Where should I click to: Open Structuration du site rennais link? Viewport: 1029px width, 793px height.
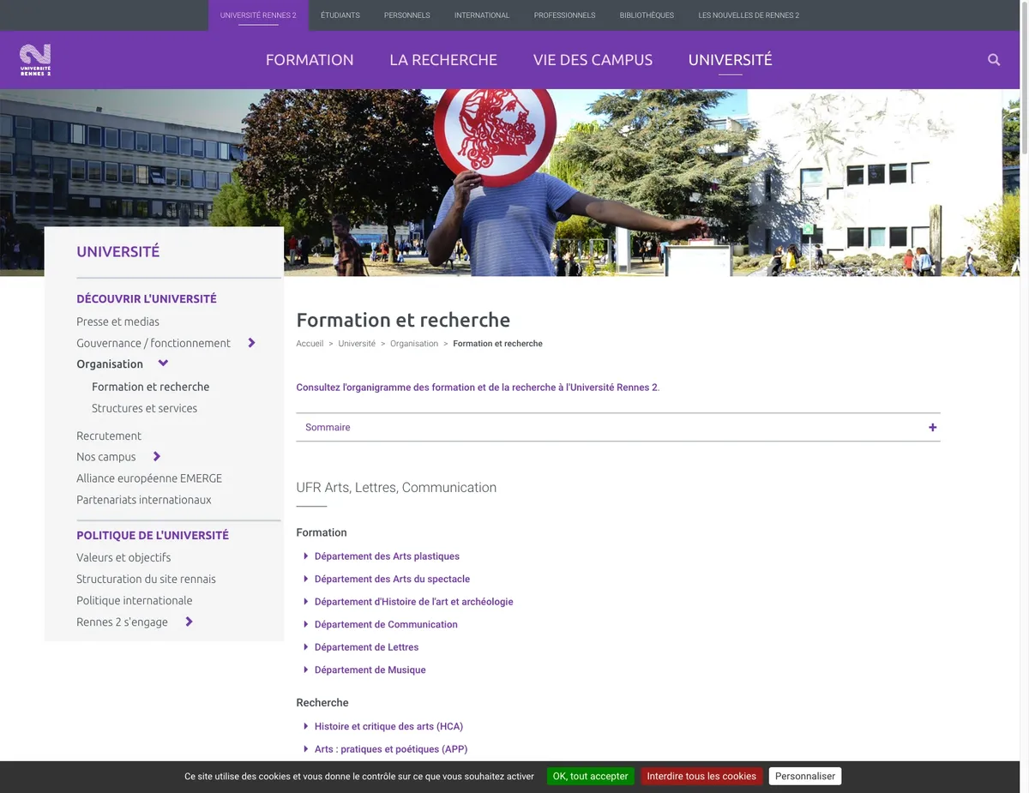click(146, 579)
